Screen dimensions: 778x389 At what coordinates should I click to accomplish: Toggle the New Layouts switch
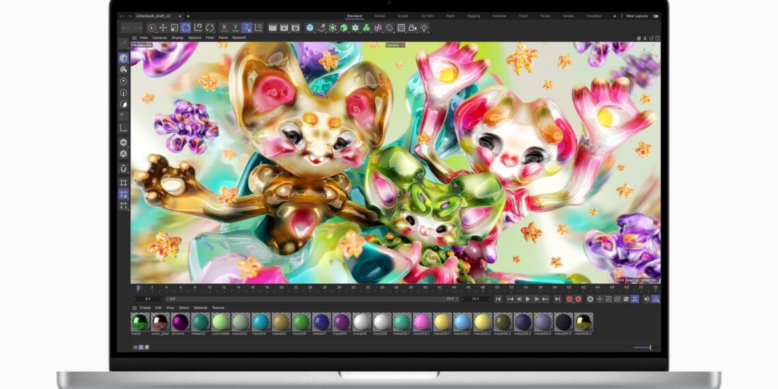tap(655, 16)
